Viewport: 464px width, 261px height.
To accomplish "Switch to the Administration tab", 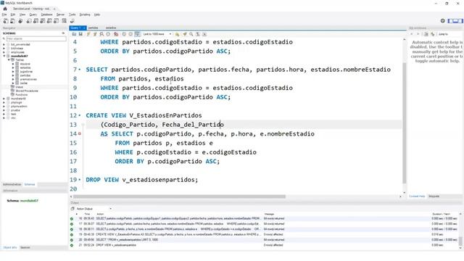I will [x=12, y=184].
